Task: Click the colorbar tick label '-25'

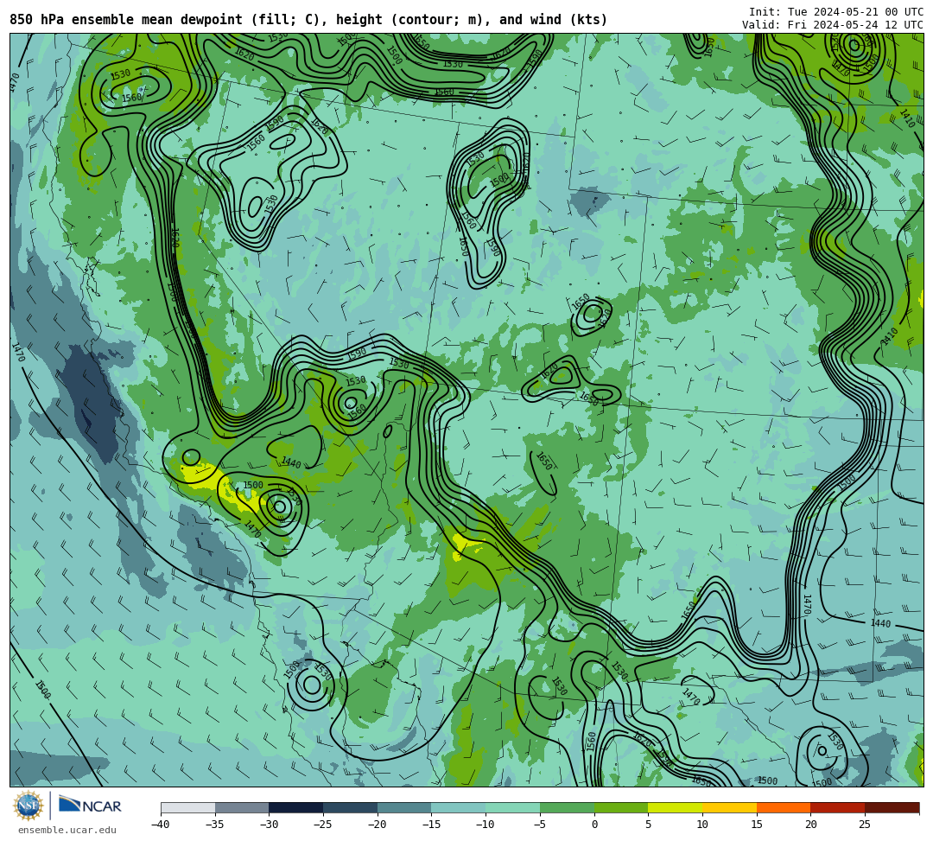Action: coord(322,825)
